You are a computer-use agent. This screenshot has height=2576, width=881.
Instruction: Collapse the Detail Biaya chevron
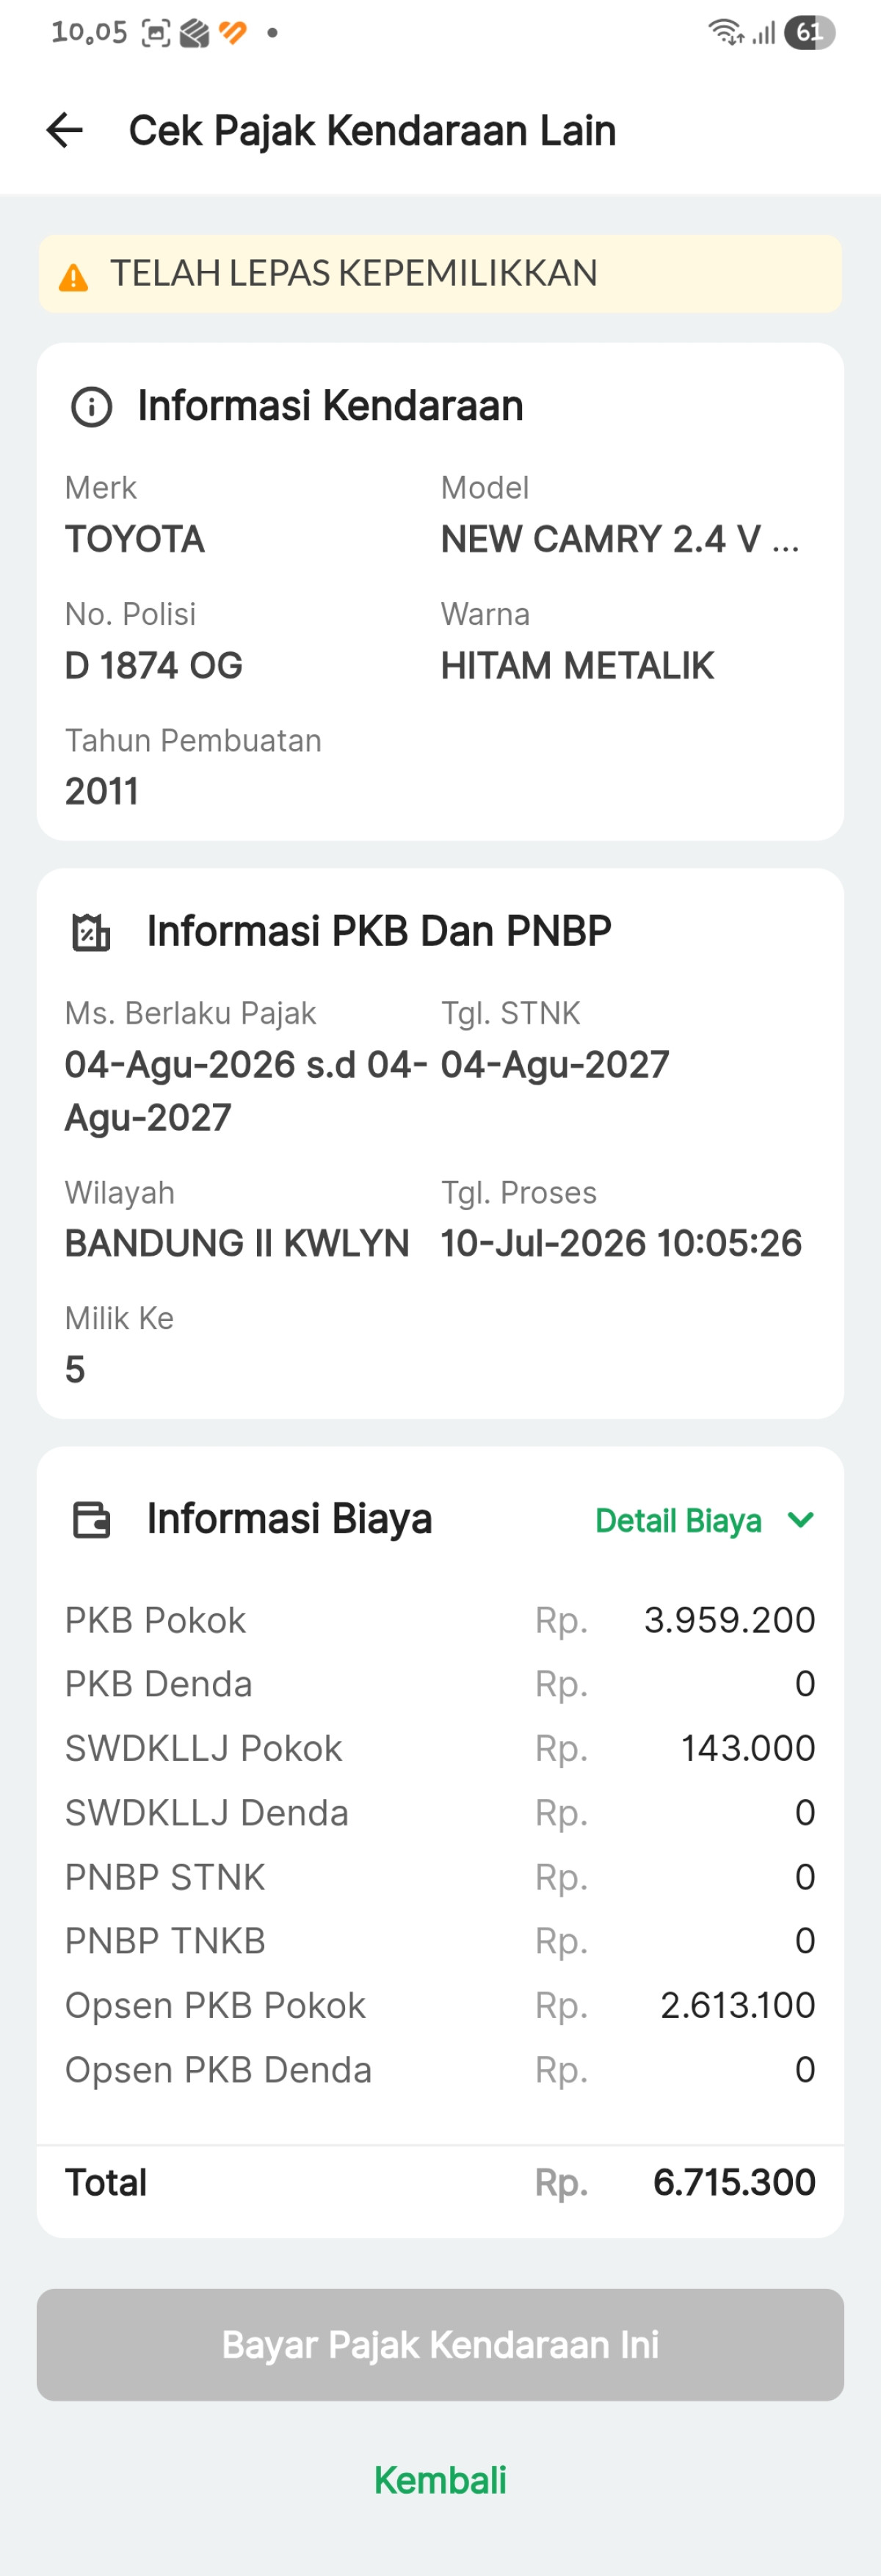click(x=801, y=1520)
